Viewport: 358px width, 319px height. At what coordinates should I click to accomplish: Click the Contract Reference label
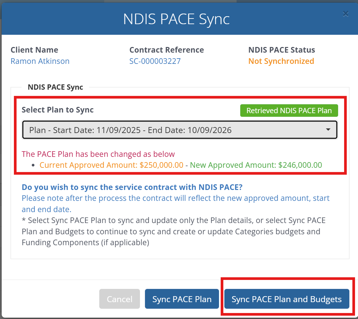166,50
